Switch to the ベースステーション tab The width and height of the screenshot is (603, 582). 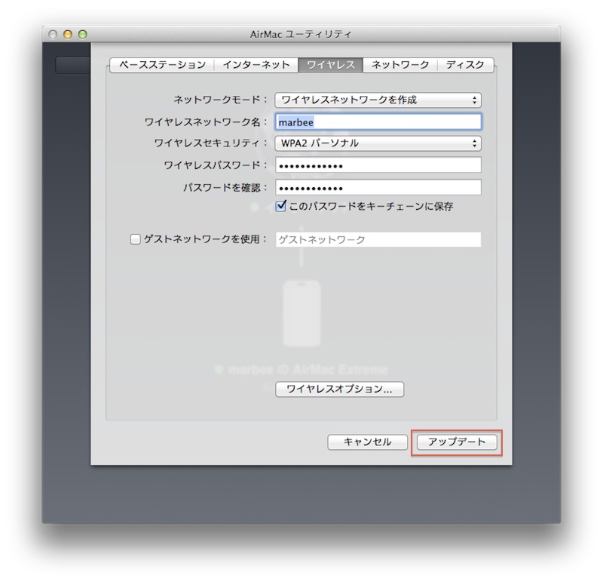(x=160, y=65)
